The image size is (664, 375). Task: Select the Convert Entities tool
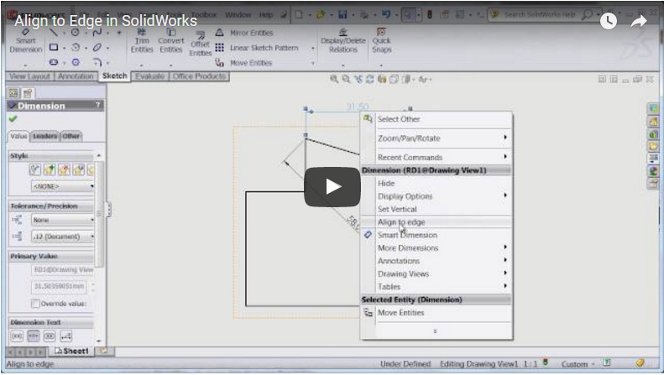(x=171, y=41)
